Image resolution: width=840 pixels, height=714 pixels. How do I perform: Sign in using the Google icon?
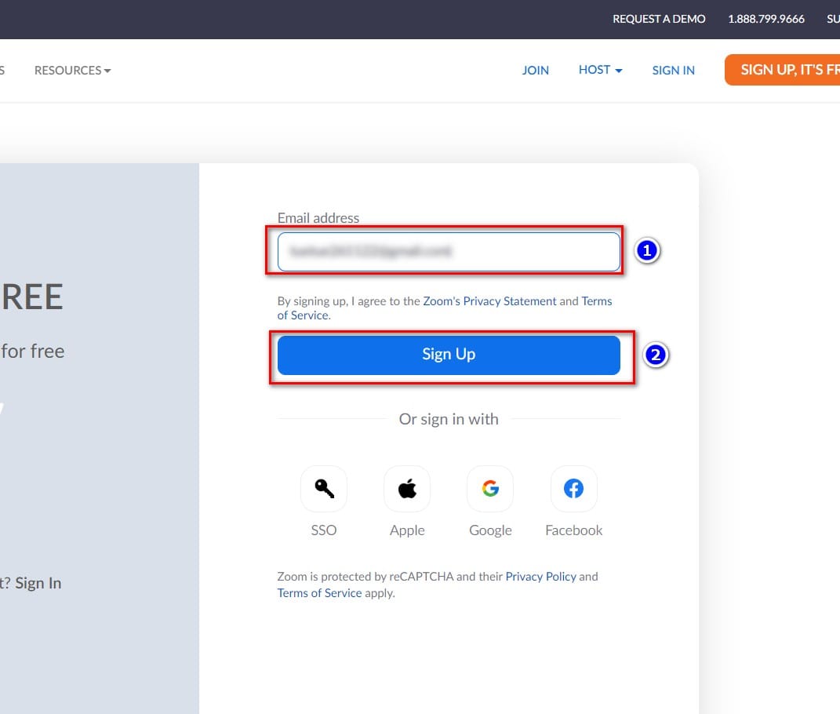490,489
